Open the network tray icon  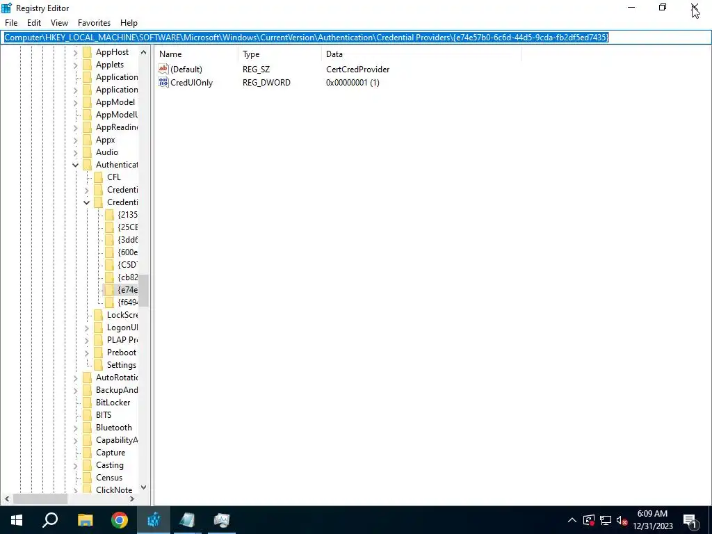(606, 520)
